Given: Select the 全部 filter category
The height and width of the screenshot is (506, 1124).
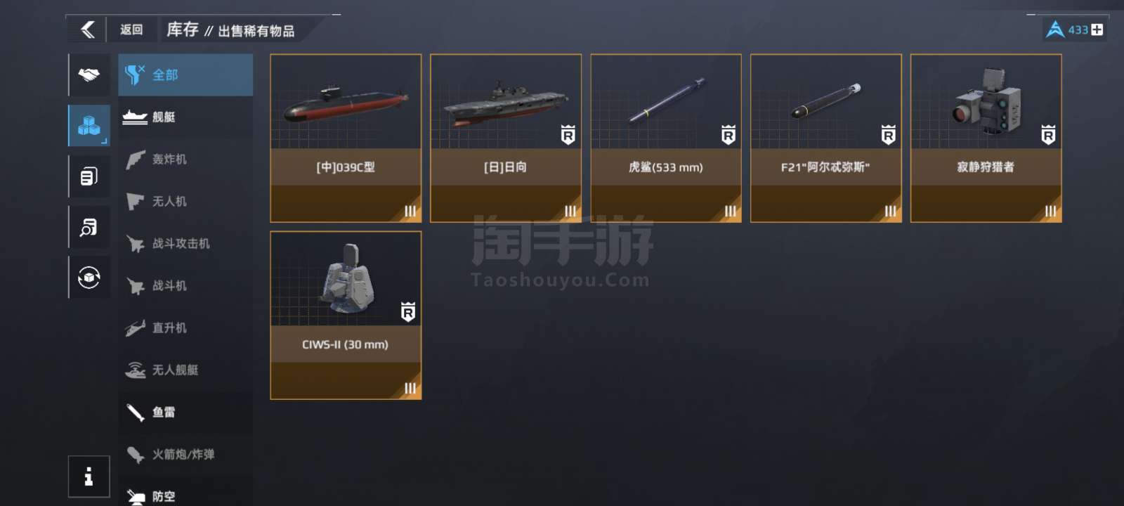Looking at the screenshot, I should [x=185, y=74].
